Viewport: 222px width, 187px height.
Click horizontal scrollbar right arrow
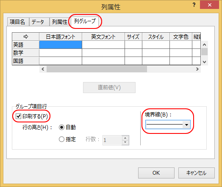click(197, 69)
